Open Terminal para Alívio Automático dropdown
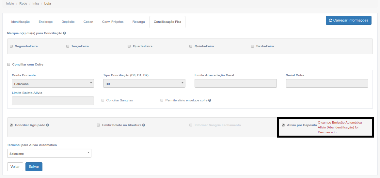 coord(49,154)
